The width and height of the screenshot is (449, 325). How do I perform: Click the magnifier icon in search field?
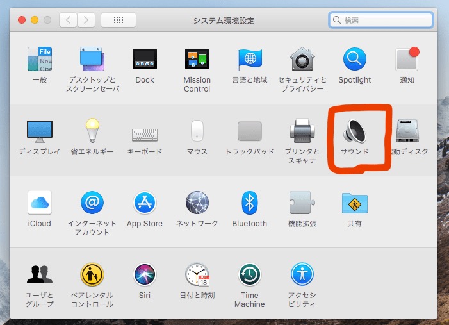pyautogui.click(x=337, y=20)
